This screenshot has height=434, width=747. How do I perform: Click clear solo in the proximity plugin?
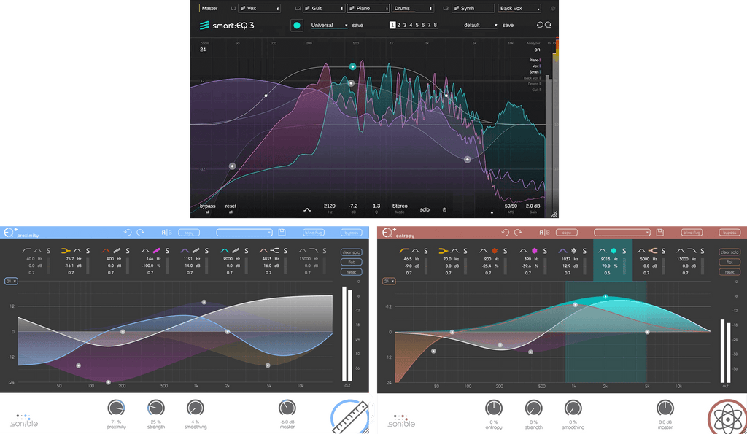[351, 252]
